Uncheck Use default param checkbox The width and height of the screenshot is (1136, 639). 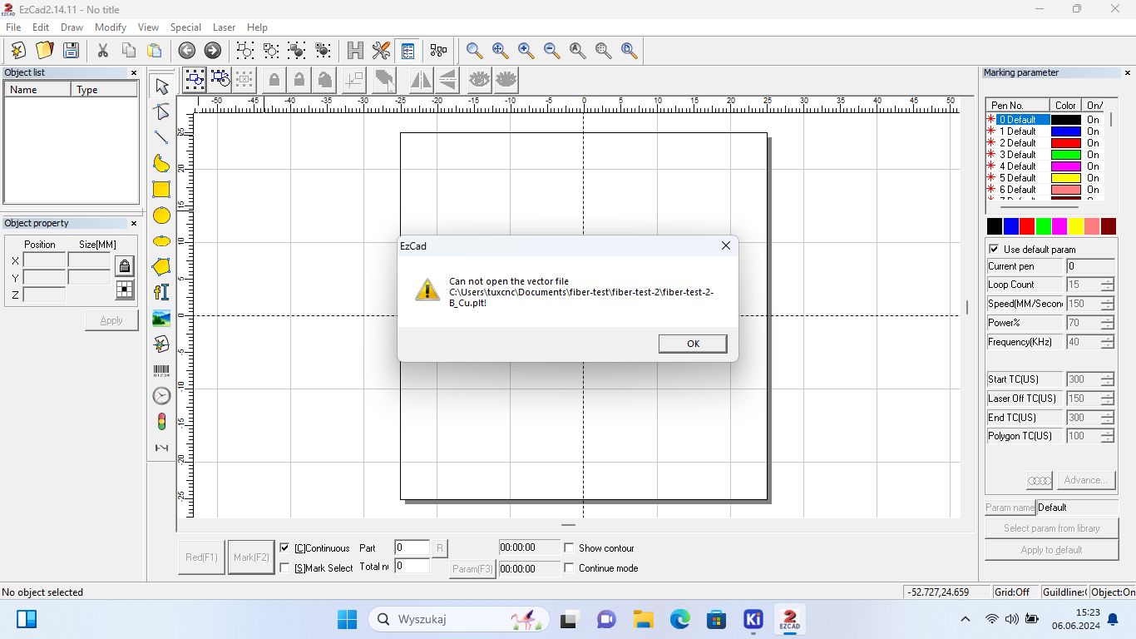coord(994,249)
